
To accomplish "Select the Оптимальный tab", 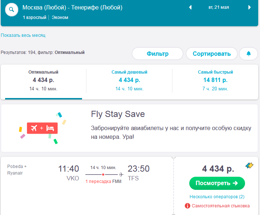I will point(43,80).
